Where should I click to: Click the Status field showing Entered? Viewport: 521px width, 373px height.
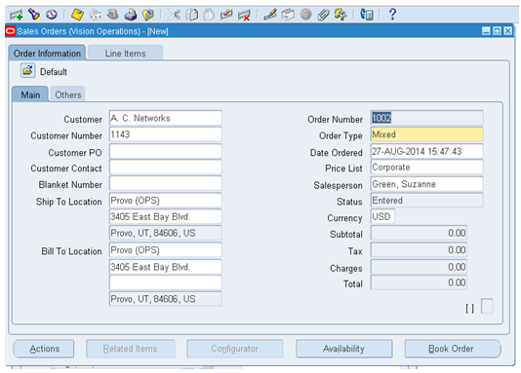(x=426, y=201)
